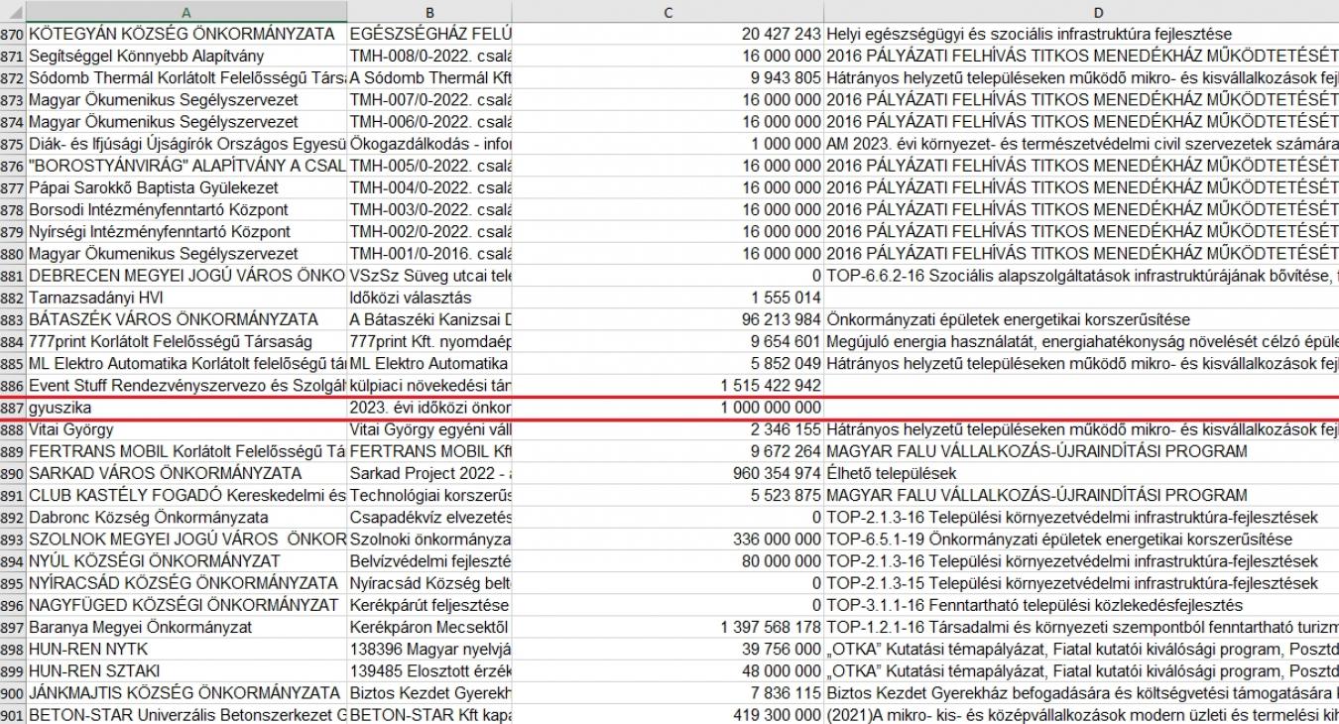1339x724 pixels.
Task: Click Baranya Megyei Önkormányzat cell
Action: coord(187,627)
